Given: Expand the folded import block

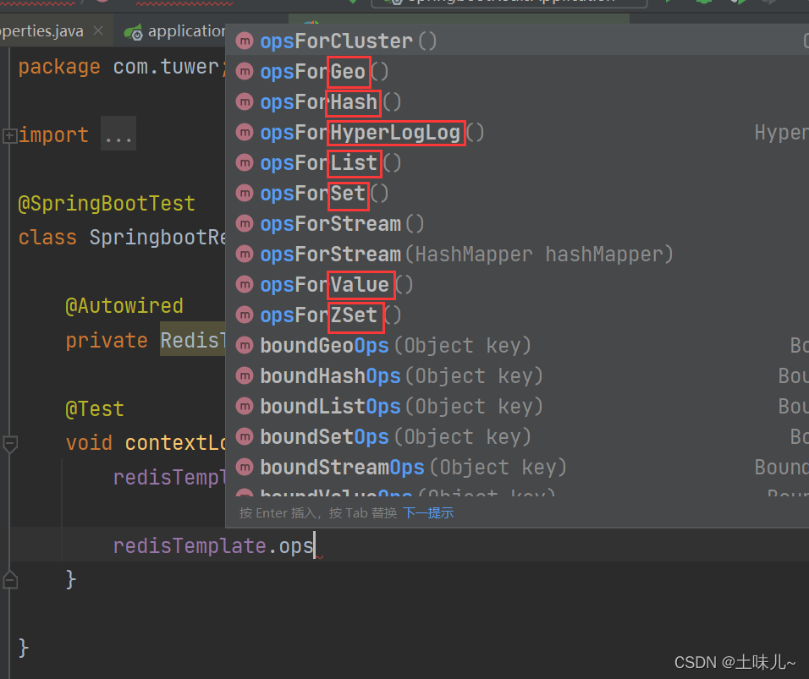Looking at the screenshot, I should 9,135.
